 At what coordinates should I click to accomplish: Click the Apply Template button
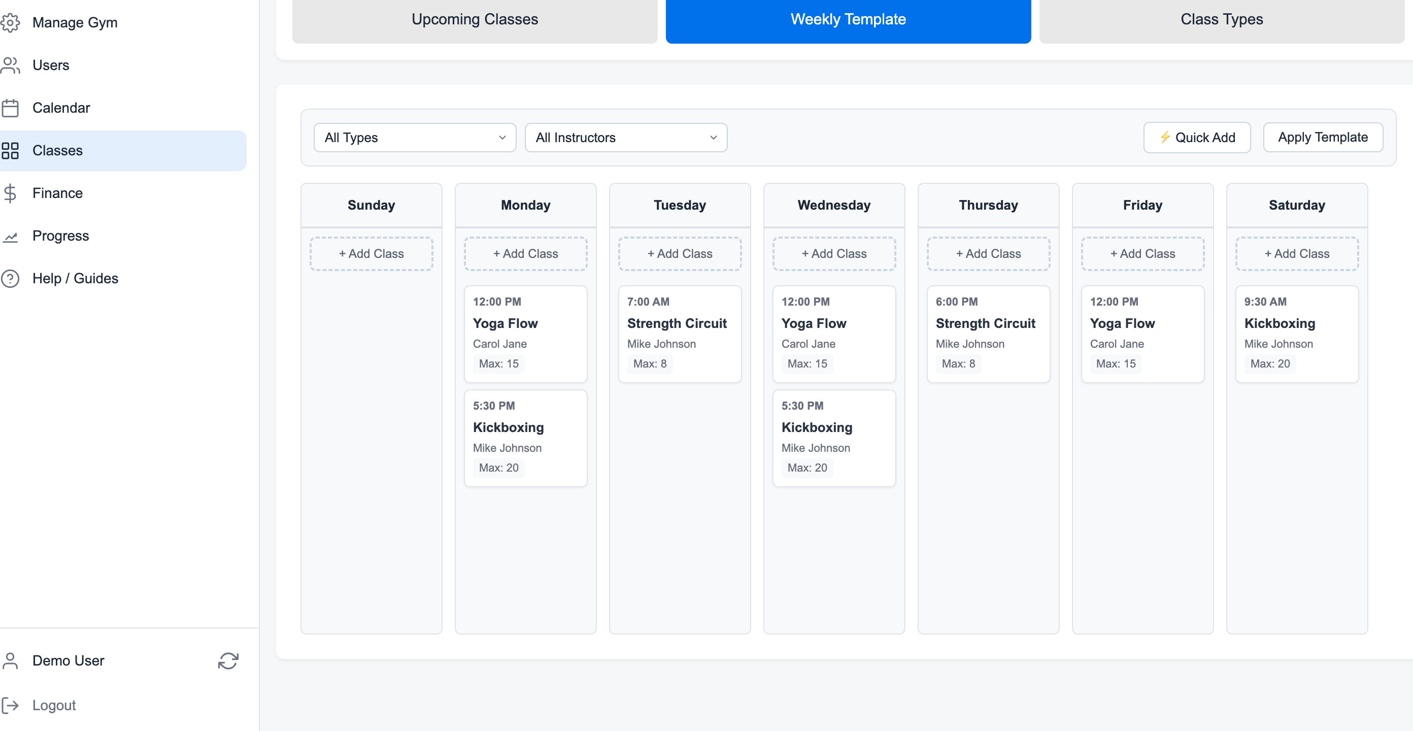pos(1323,137)
